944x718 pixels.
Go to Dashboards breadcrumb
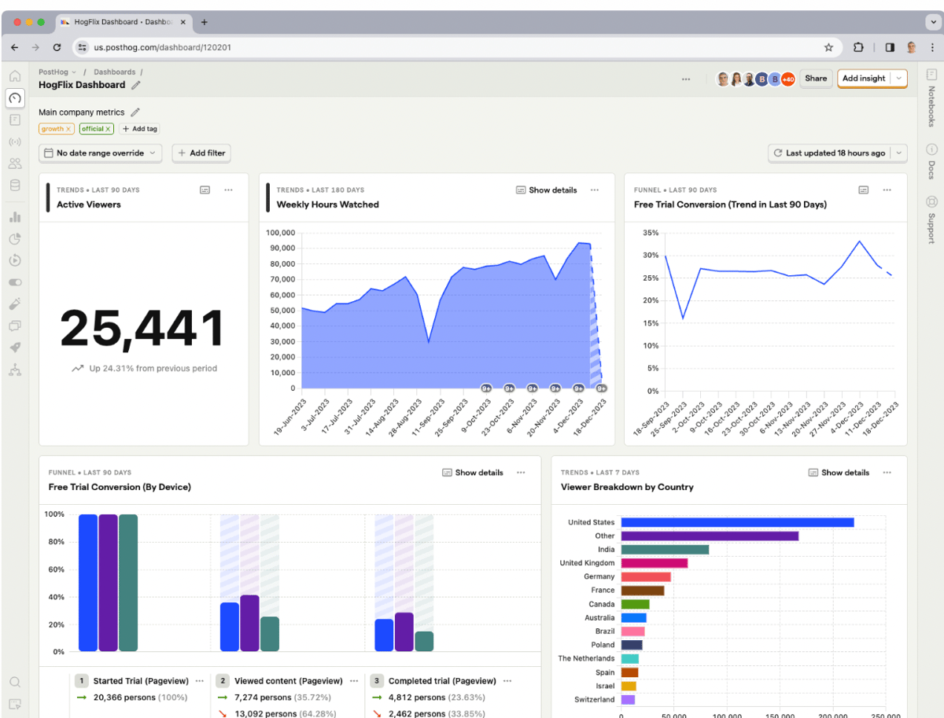[114, 72]
